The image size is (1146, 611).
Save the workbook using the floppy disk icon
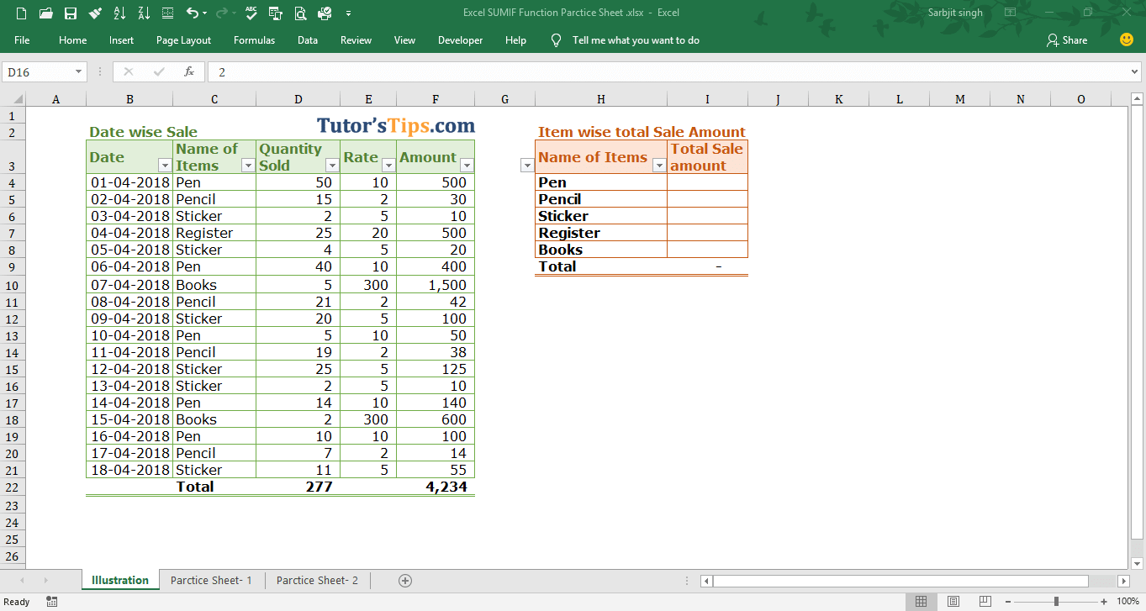click(71, 13)
